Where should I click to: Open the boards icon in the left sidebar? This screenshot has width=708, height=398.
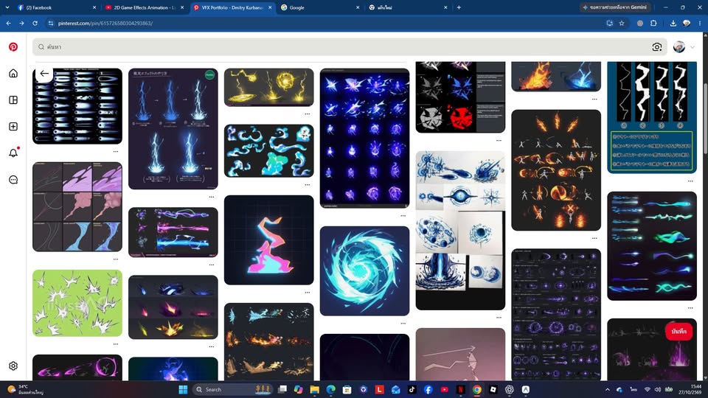[13, 100]
